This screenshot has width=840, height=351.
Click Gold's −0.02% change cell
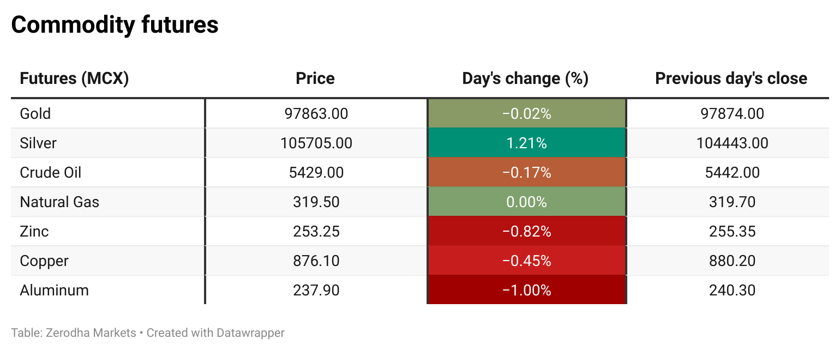click(526, 113)
